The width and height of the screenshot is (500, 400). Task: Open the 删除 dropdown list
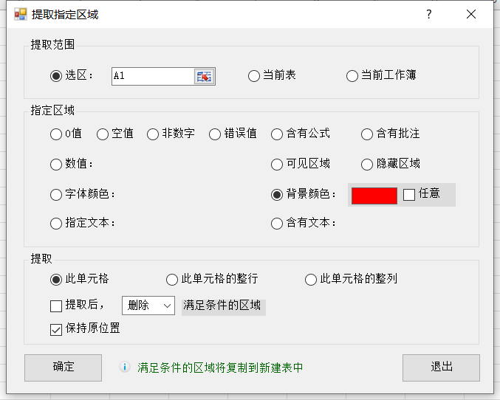(148, 306)
